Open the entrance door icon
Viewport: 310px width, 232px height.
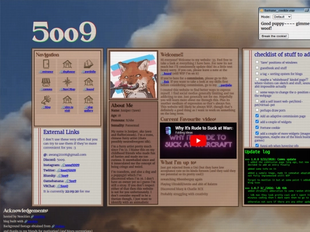46,64
